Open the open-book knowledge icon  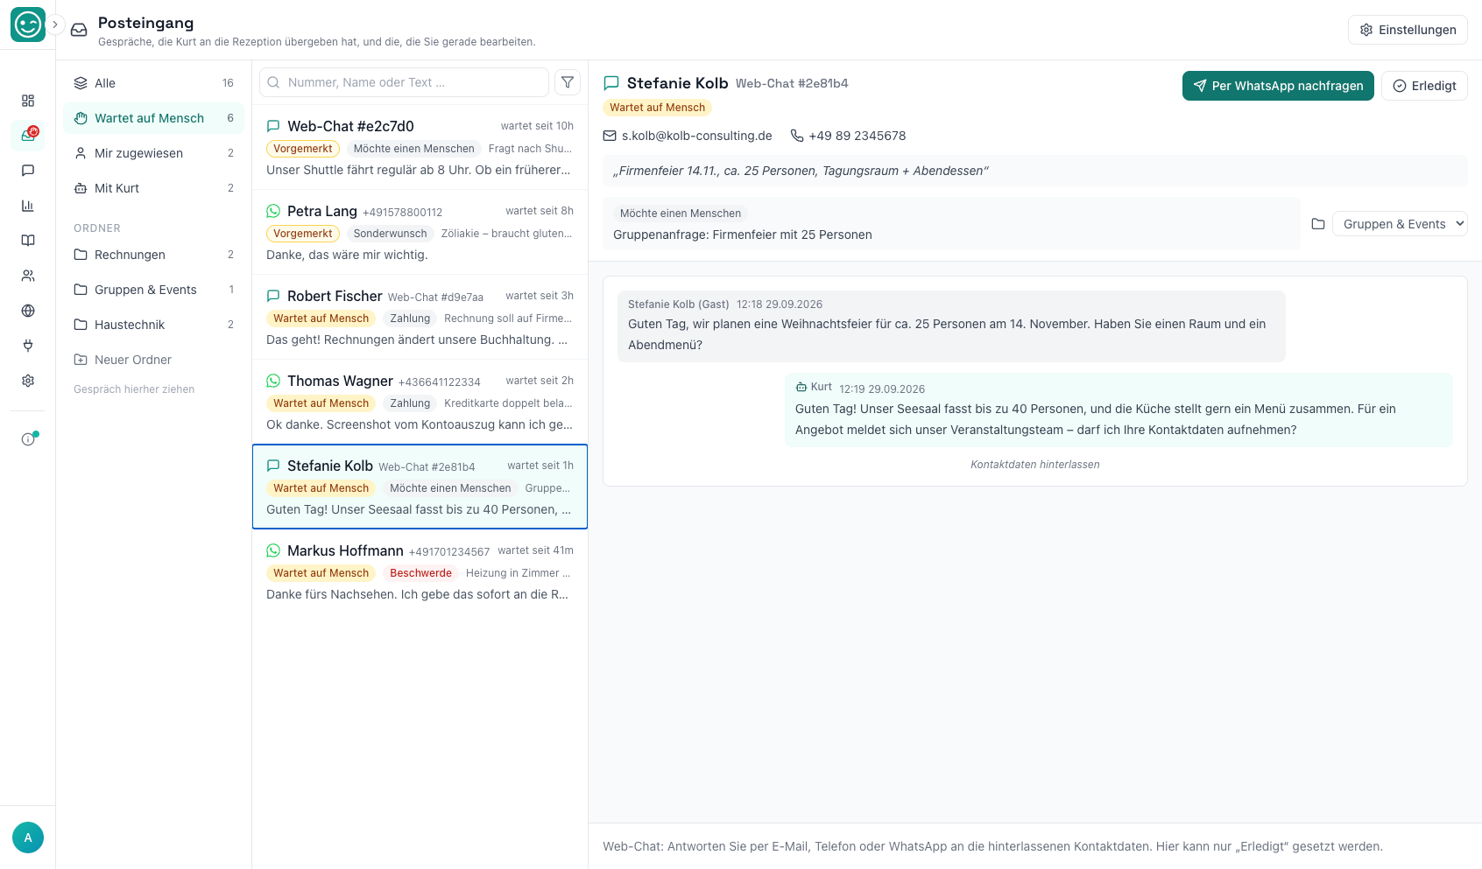(x=28, y=241)
